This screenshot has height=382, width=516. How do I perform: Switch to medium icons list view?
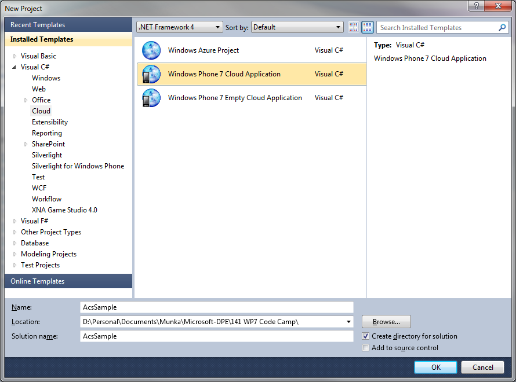(367, 27)
